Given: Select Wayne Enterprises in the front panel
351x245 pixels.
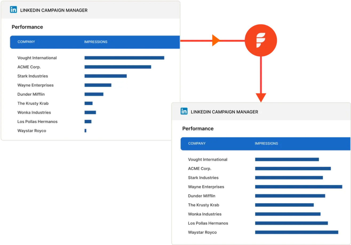Looking at the screenshot, I should (206, 187).
